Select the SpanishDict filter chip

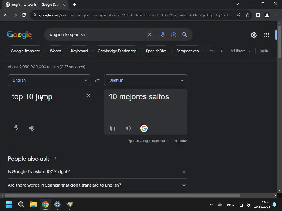tap(156, 51)
